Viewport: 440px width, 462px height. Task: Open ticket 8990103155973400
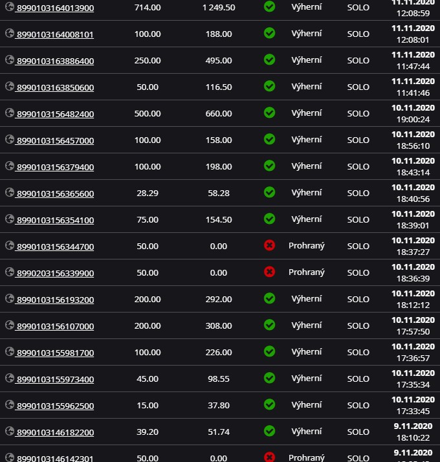pyautogui.click(x=56, y=379)
